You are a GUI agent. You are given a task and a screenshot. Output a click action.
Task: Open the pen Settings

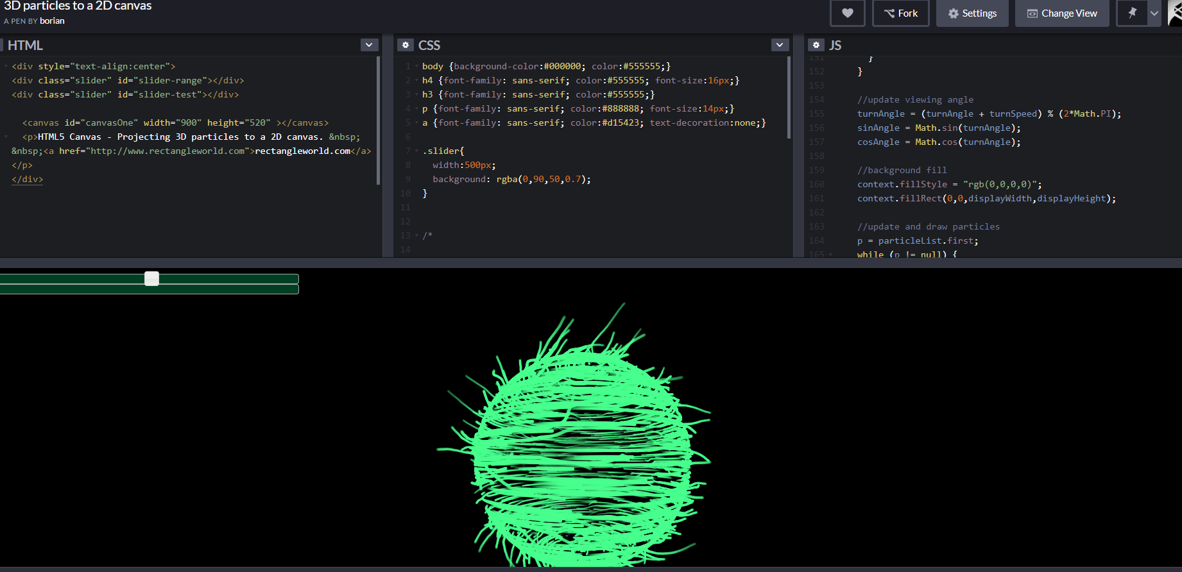(x=972, y=13)
